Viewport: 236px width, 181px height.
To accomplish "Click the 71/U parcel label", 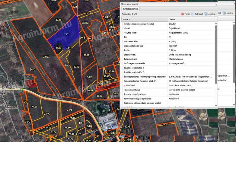I will (72, 118).
